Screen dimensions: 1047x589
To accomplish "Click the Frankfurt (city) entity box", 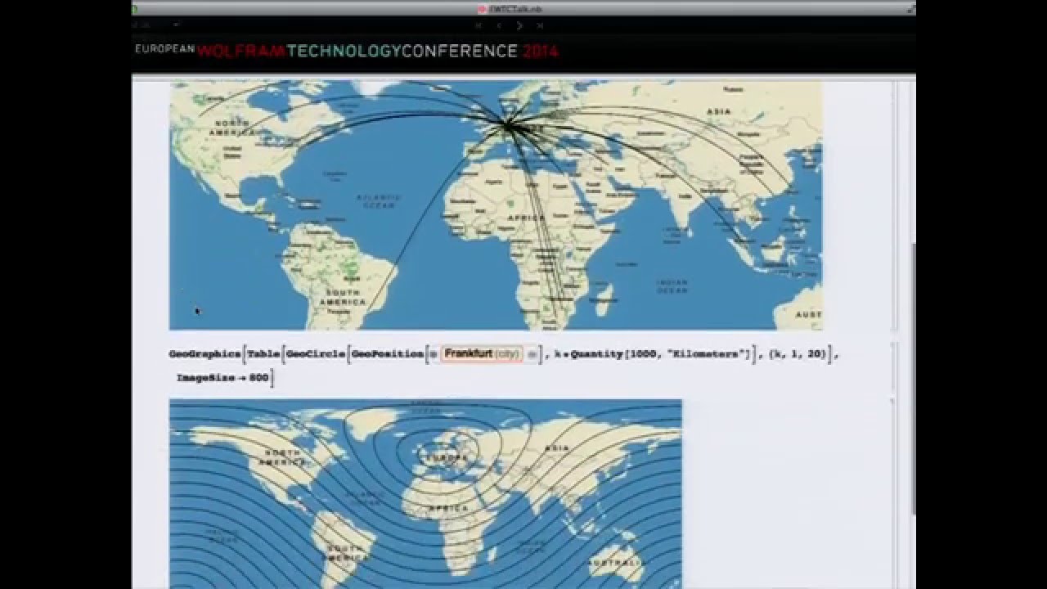I will [x=483, y=354].
